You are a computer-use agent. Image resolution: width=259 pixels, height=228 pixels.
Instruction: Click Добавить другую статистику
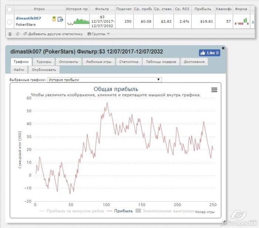point(53,34)
